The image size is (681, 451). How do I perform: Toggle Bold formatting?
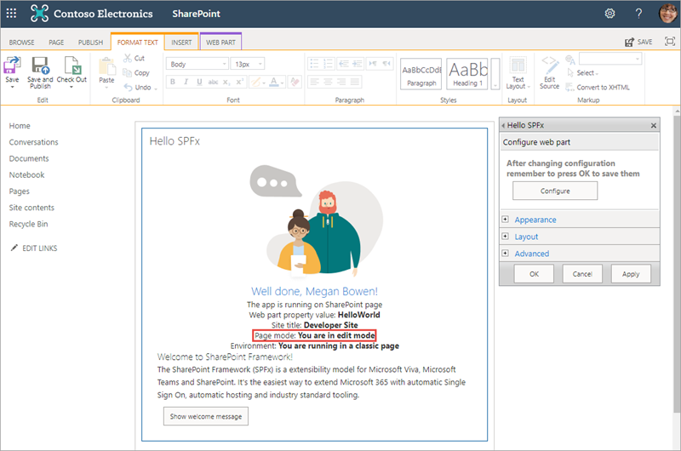tap(173, 82)
